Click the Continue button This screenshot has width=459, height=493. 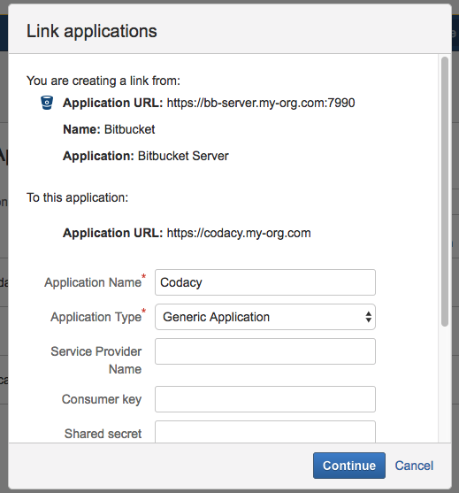[349, 466]
